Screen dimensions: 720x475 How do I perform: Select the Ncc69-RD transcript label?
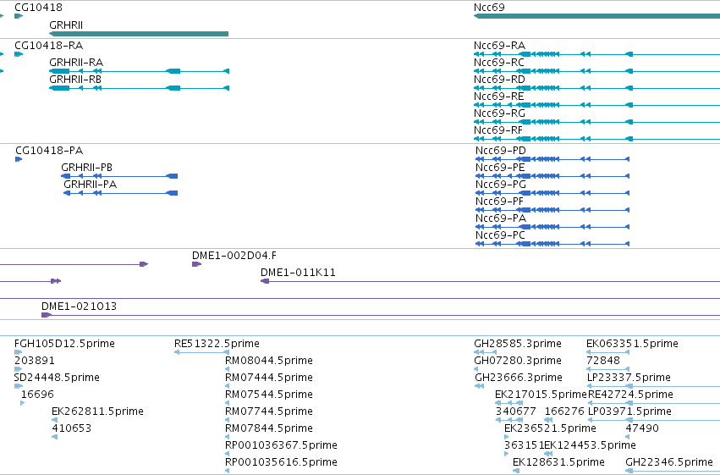(499, 80)
